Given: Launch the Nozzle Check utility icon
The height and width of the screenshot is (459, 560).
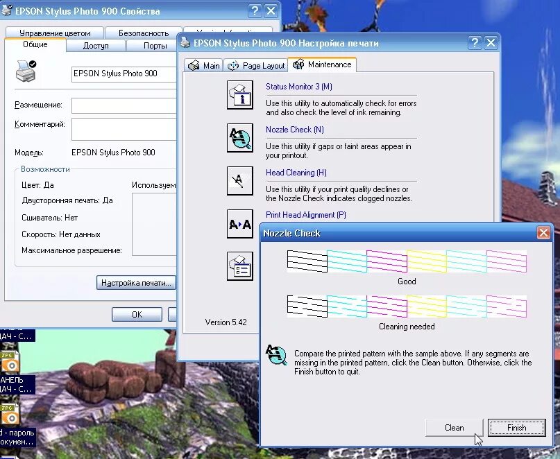Looking at the screenshot, I should tap(240, 138).
